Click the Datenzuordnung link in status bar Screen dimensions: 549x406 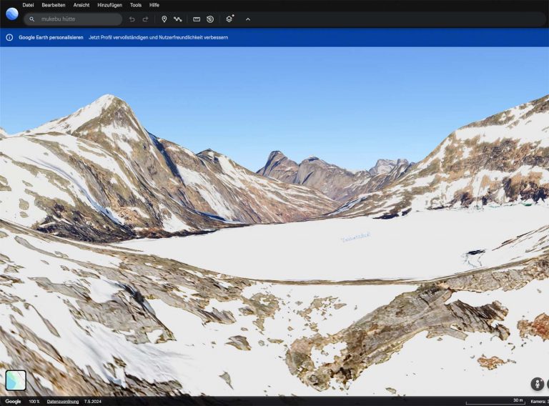62,402
